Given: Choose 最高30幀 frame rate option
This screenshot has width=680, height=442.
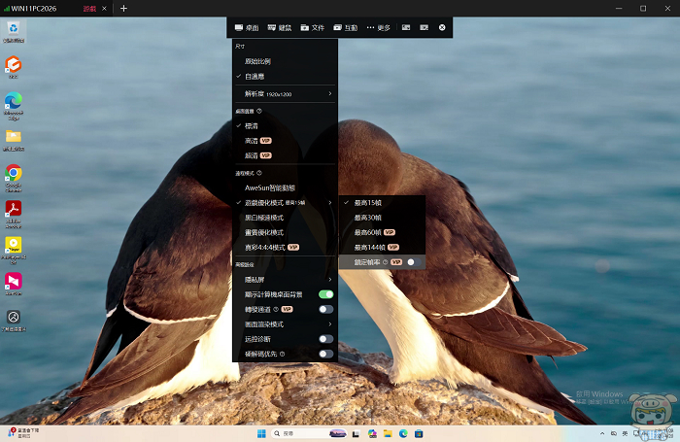Looking at the screenshot, I should click(x=367, y=217).
